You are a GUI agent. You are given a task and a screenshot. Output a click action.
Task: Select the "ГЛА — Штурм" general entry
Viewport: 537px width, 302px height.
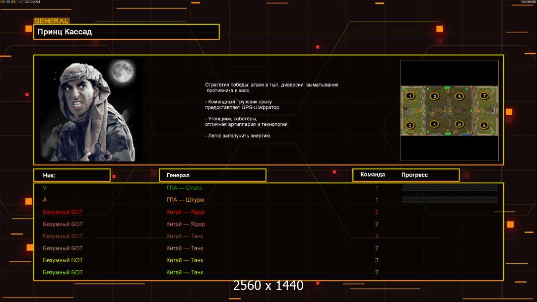(x=185, y=200)
